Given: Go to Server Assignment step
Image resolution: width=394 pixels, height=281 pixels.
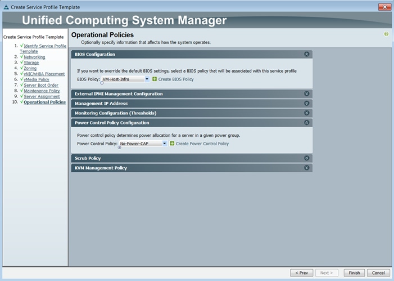Looking at the screenshot, I should pyautogui.click(x=42, y=96).
